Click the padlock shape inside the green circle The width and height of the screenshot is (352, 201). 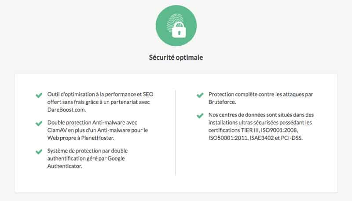click(x=179, y=30)
